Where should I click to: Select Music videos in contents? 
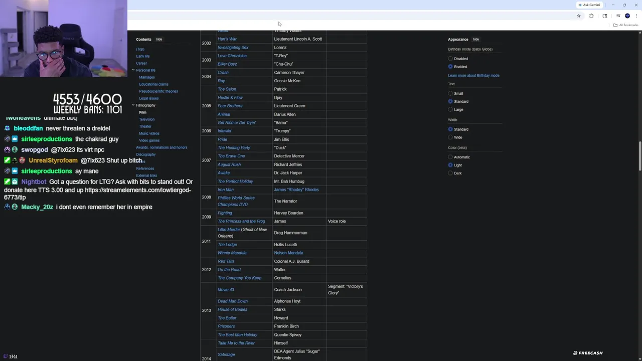click(x=149, y=133)
